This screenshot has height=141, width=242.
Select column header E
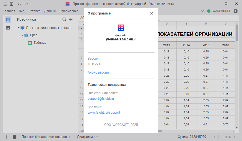(186, 23)
